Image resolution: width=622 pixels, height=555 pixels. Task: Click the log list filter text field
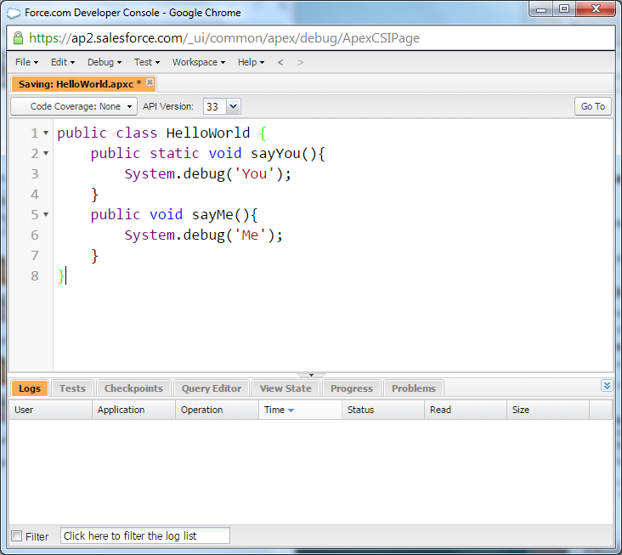pos(144,536)
